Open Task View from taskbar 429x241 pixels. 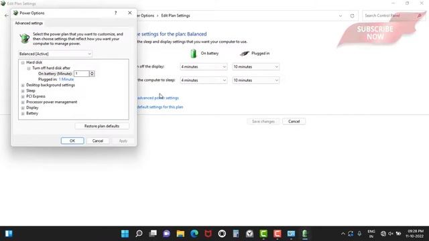click(x=153, y=234)
